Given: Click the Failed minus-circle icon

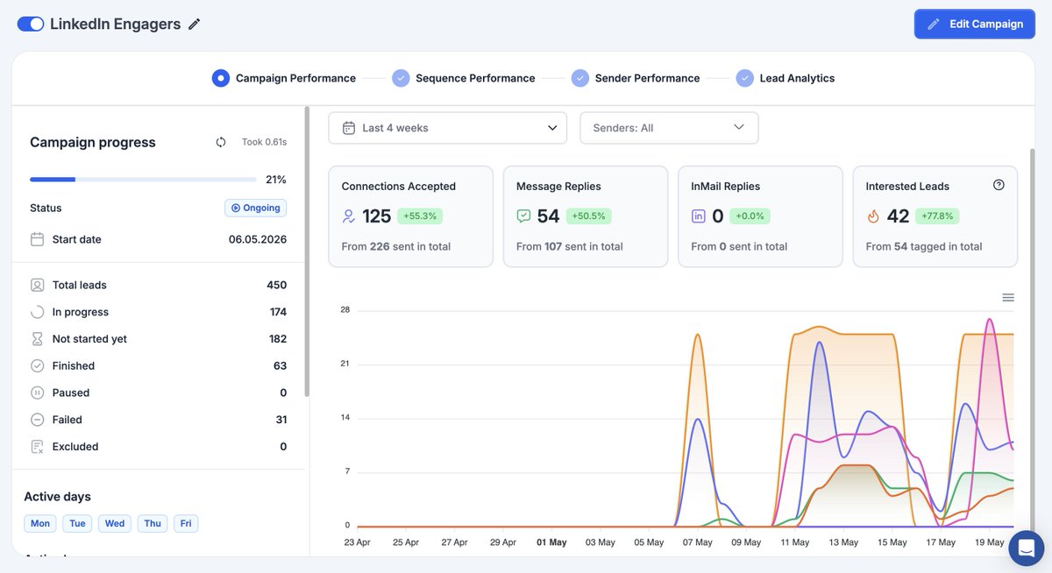Looking at the screenshot, I should [37, 420].
